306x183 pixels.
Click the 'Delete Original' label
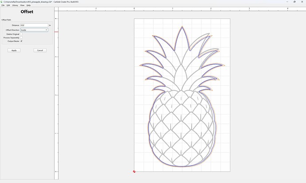pos(13,34)
